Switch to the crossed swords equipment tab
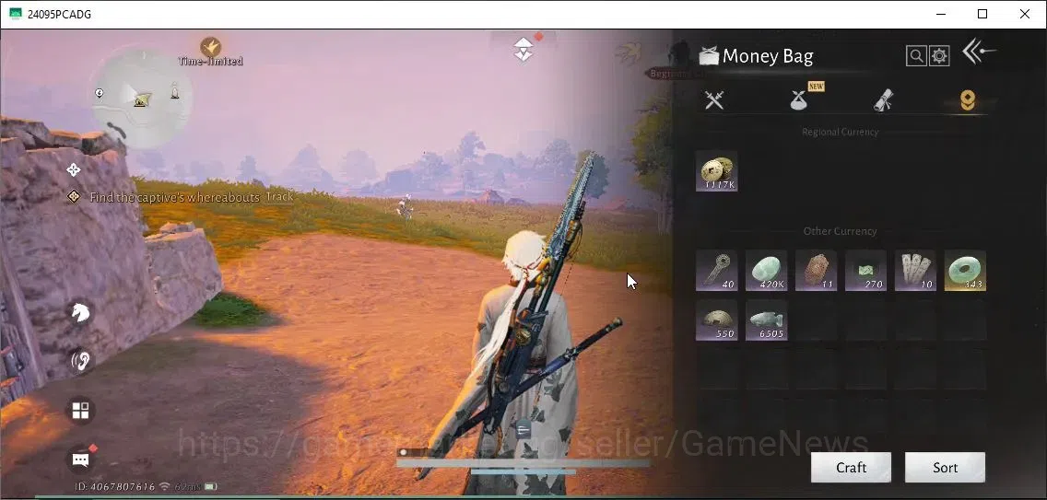This screenshot has width=1047, height=500. [x=714, y=100]
